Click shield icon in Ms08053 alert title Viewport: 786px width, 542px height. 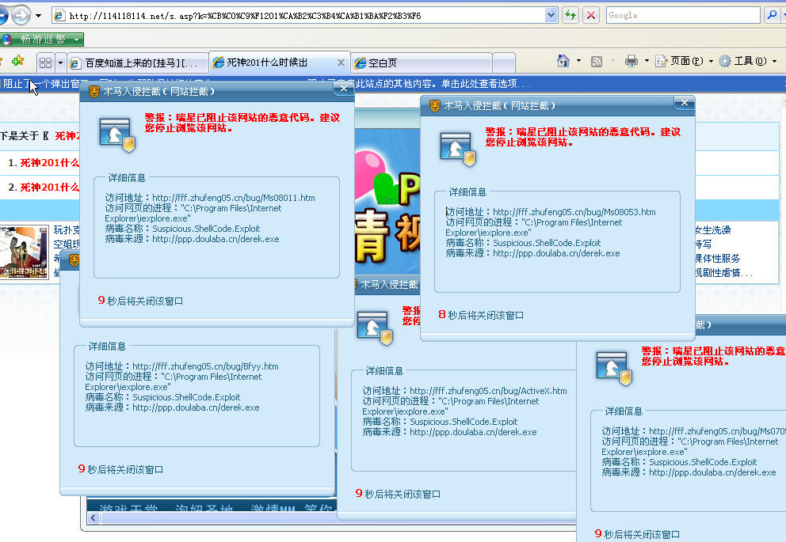(x=435, y=105)
